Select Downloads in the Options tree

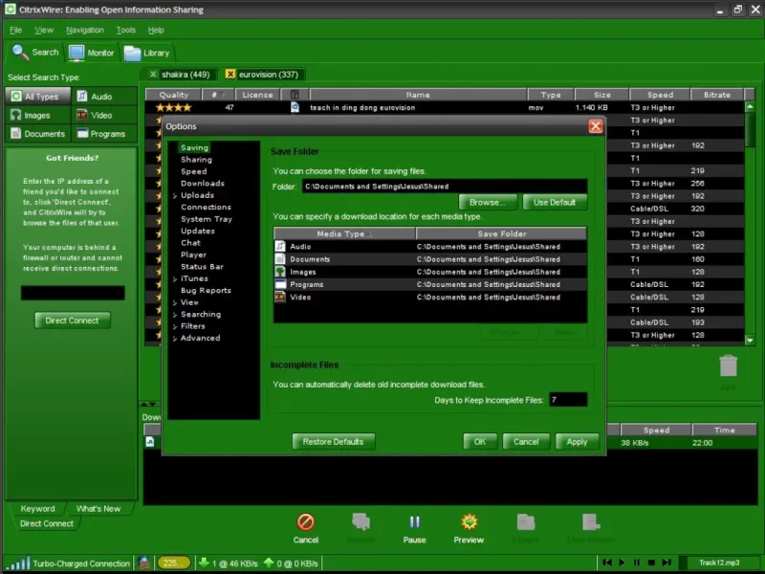(203, 184)
